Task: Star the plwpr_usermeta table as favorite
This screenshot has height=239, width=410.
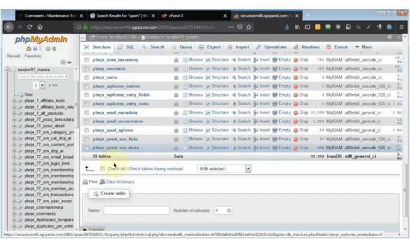Action: [x=176, y=69]
